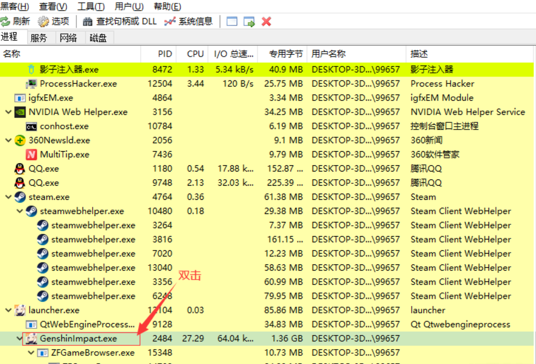Open the 工具(T) menu
This screenshot has height=364, width=536.
91,7
